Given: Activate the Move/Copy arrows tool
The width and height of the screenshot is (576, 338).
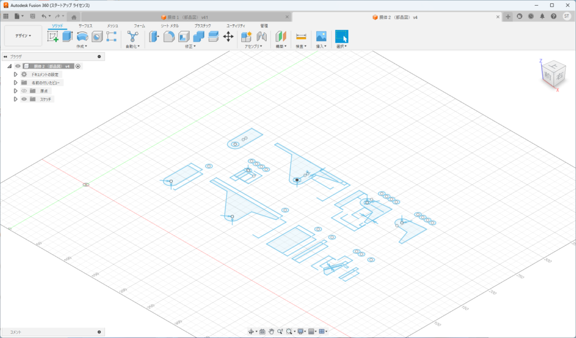Looking at the screenshot, I should point(228,37).
